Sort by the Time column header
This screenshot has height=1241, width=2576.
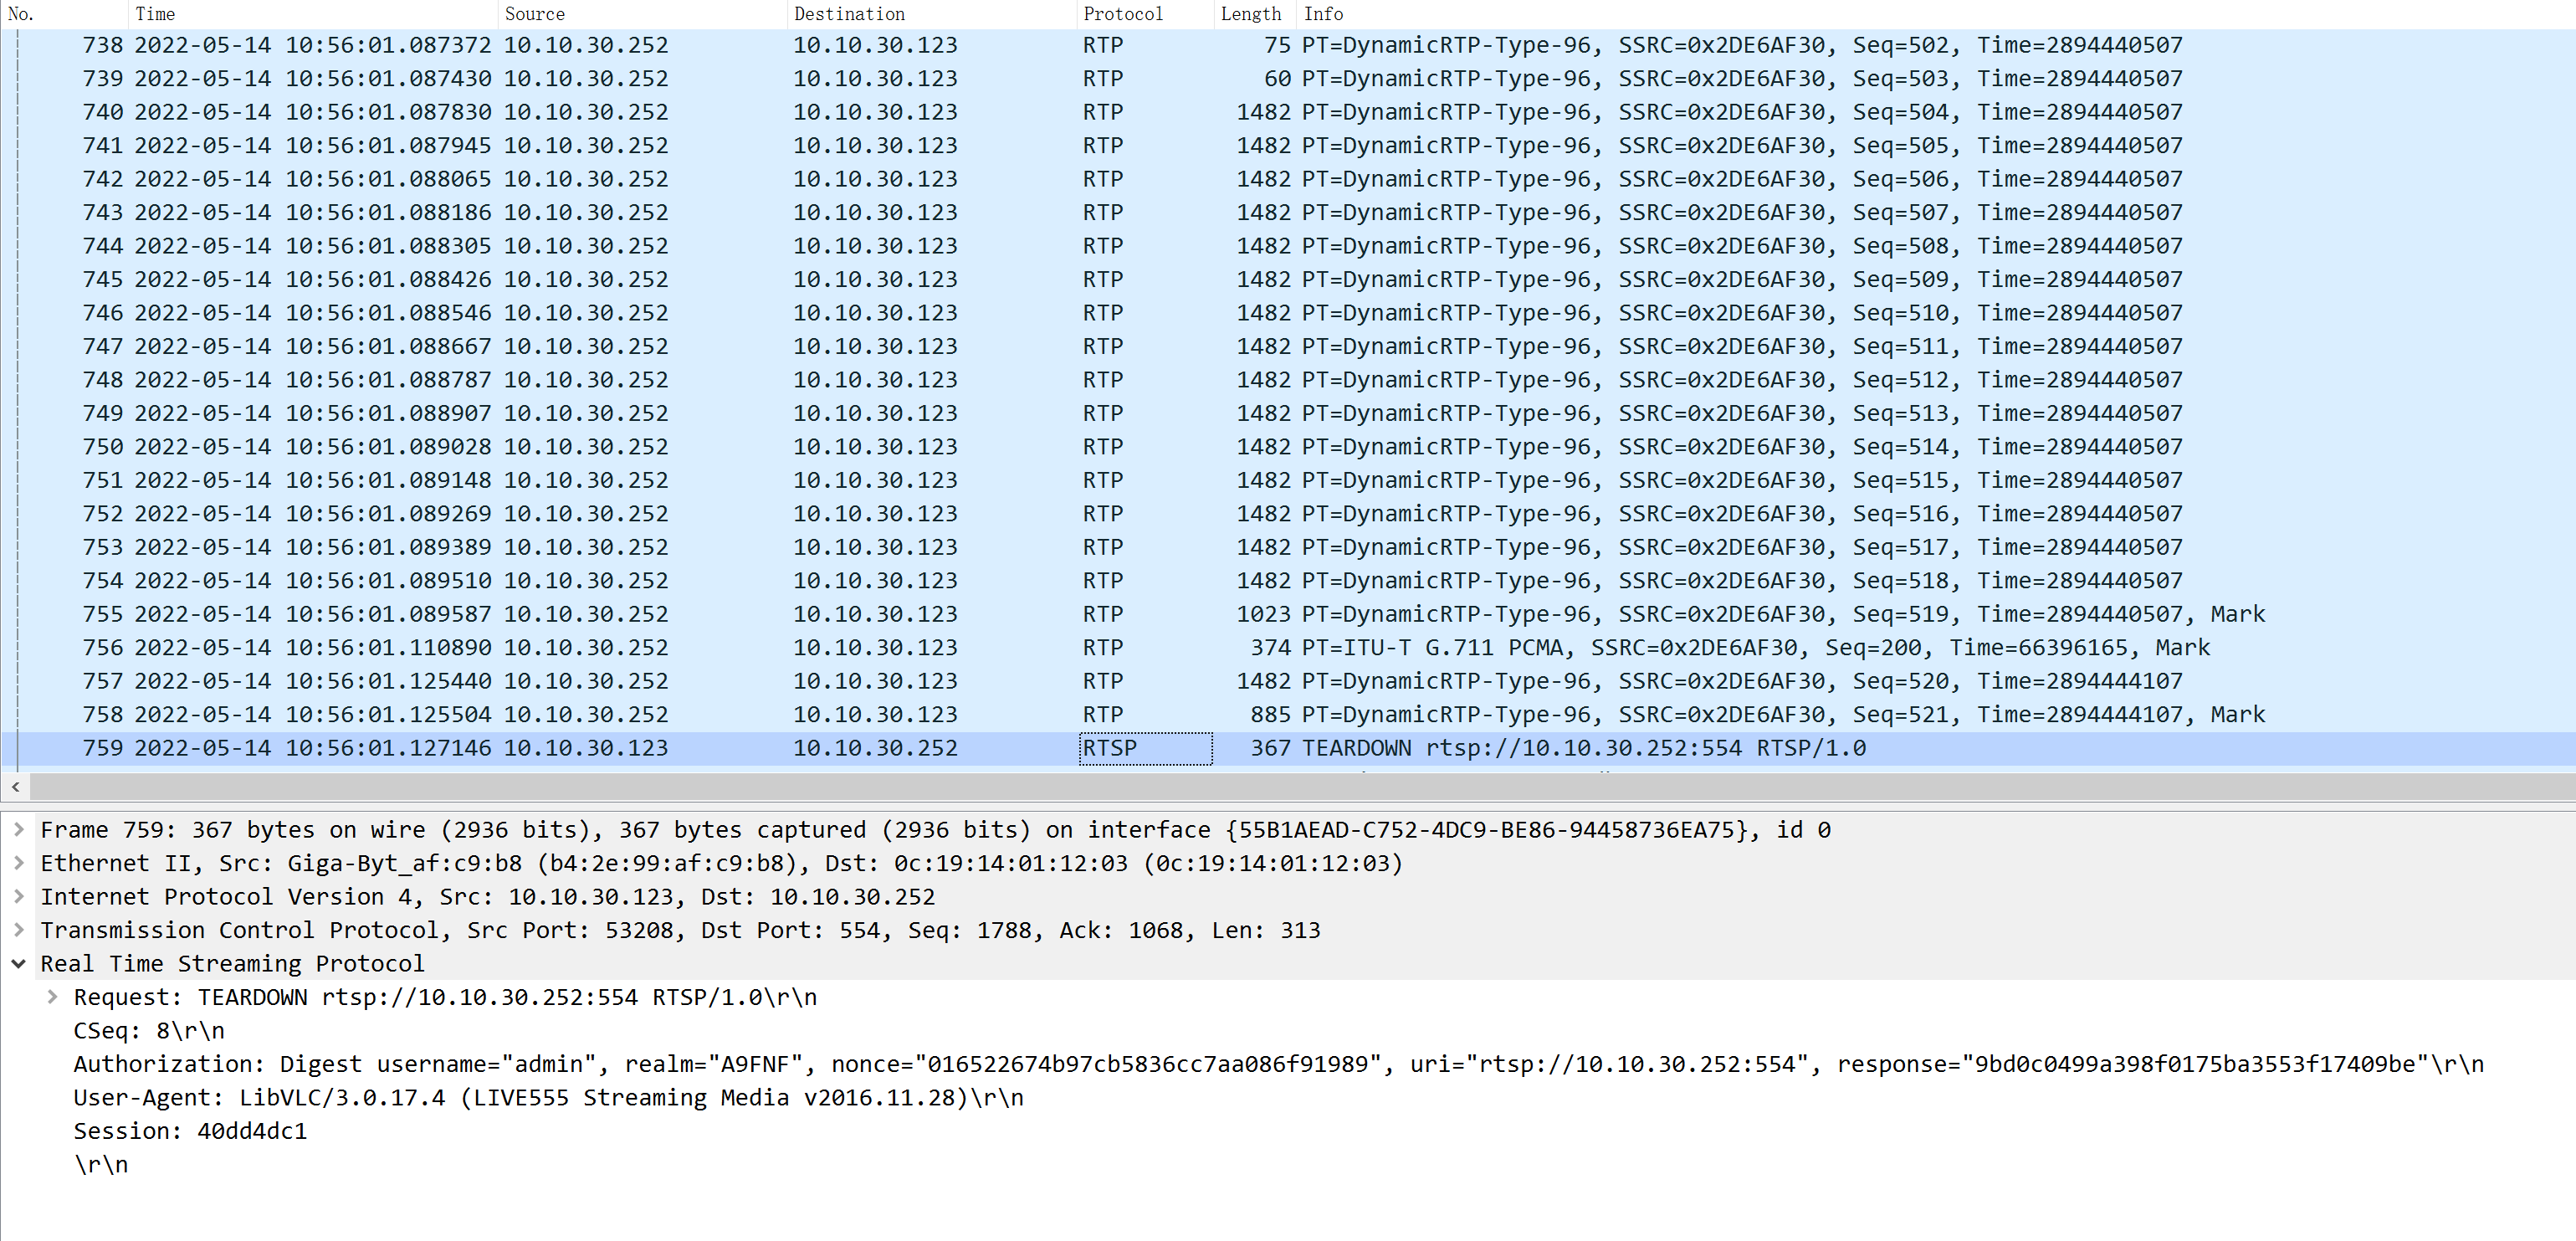coord(313,14)
